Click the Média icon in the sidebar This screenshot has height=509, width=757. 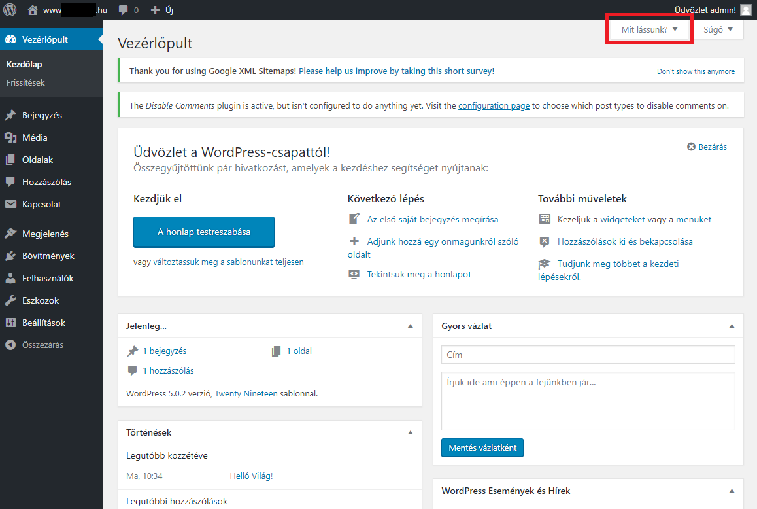pos(10,137)
